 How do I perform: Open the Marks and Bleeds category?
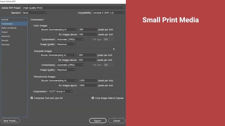tap(14, 28)
